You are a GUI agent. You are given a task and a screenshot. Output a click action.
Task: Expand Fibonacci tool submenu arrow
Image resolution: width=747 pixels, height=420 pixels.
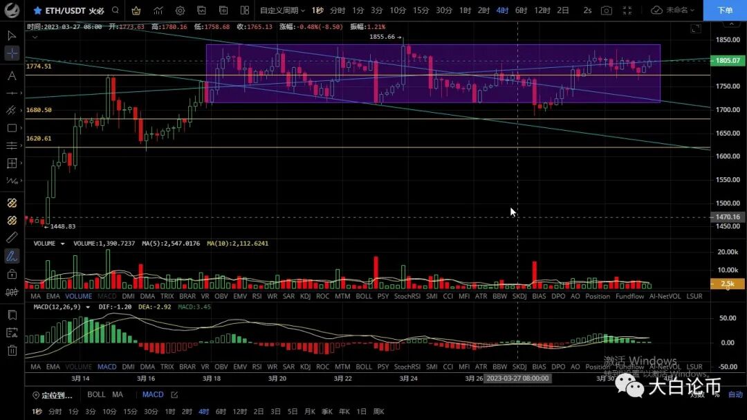(21, 145)
